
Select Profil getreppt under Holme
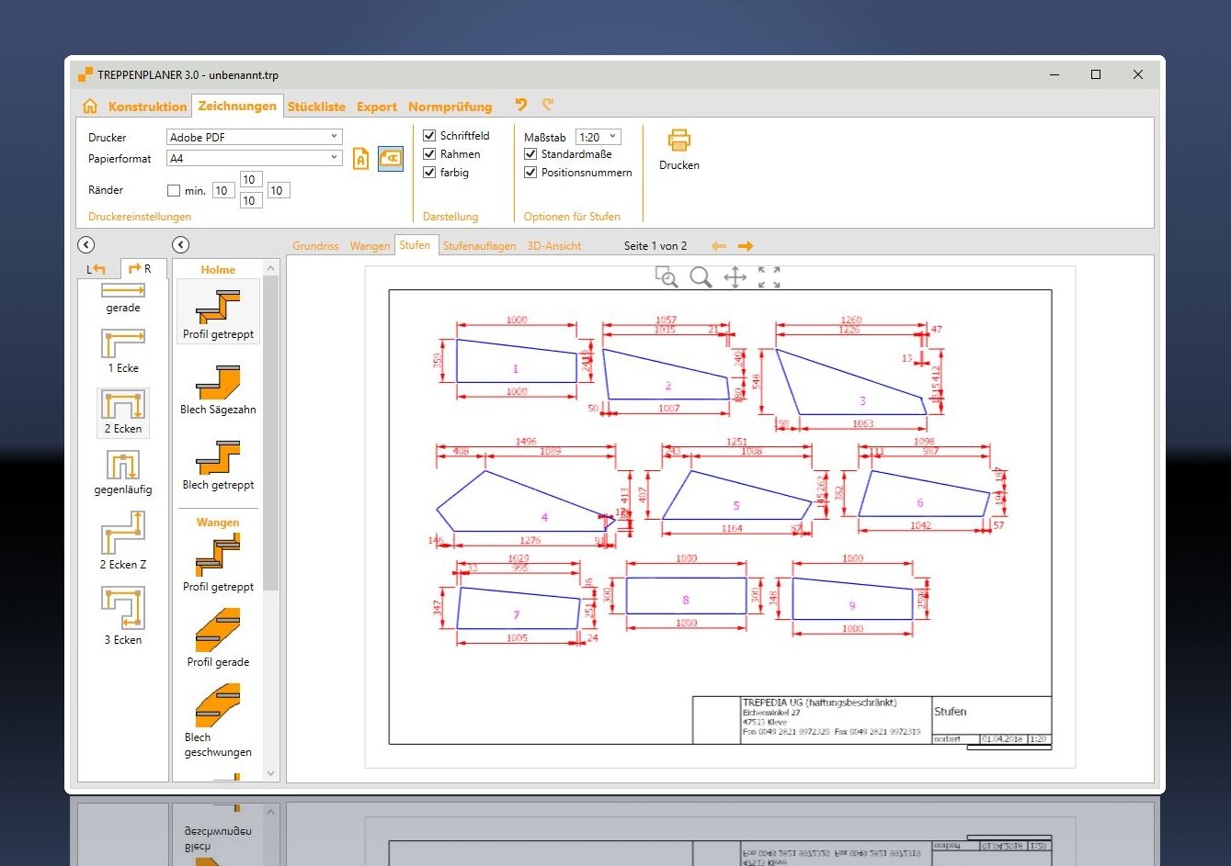click(x=218, y=311)
